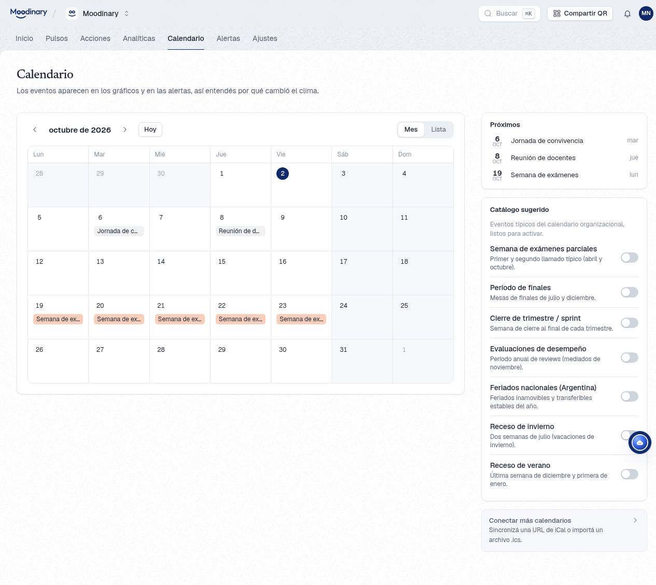Open the Acciones tab

pyautogui.click(x=95, y=38)
